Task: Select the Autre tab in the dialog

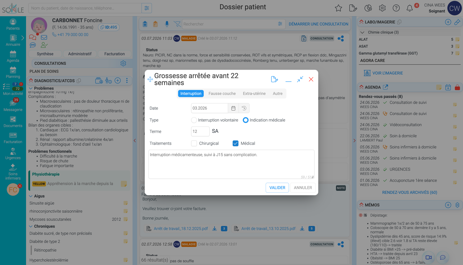Action: (278, 93)
